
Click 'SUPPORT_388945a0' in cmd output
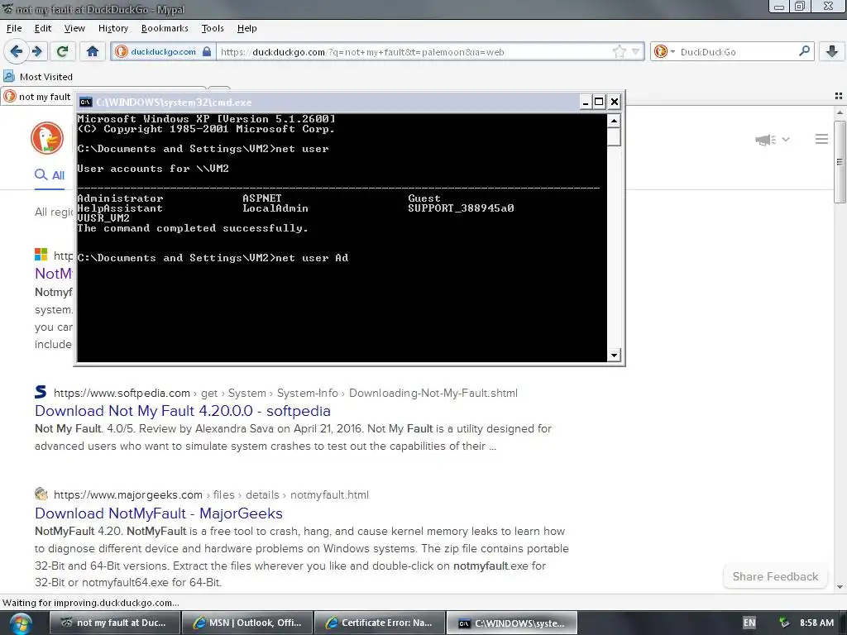[461, 208]
